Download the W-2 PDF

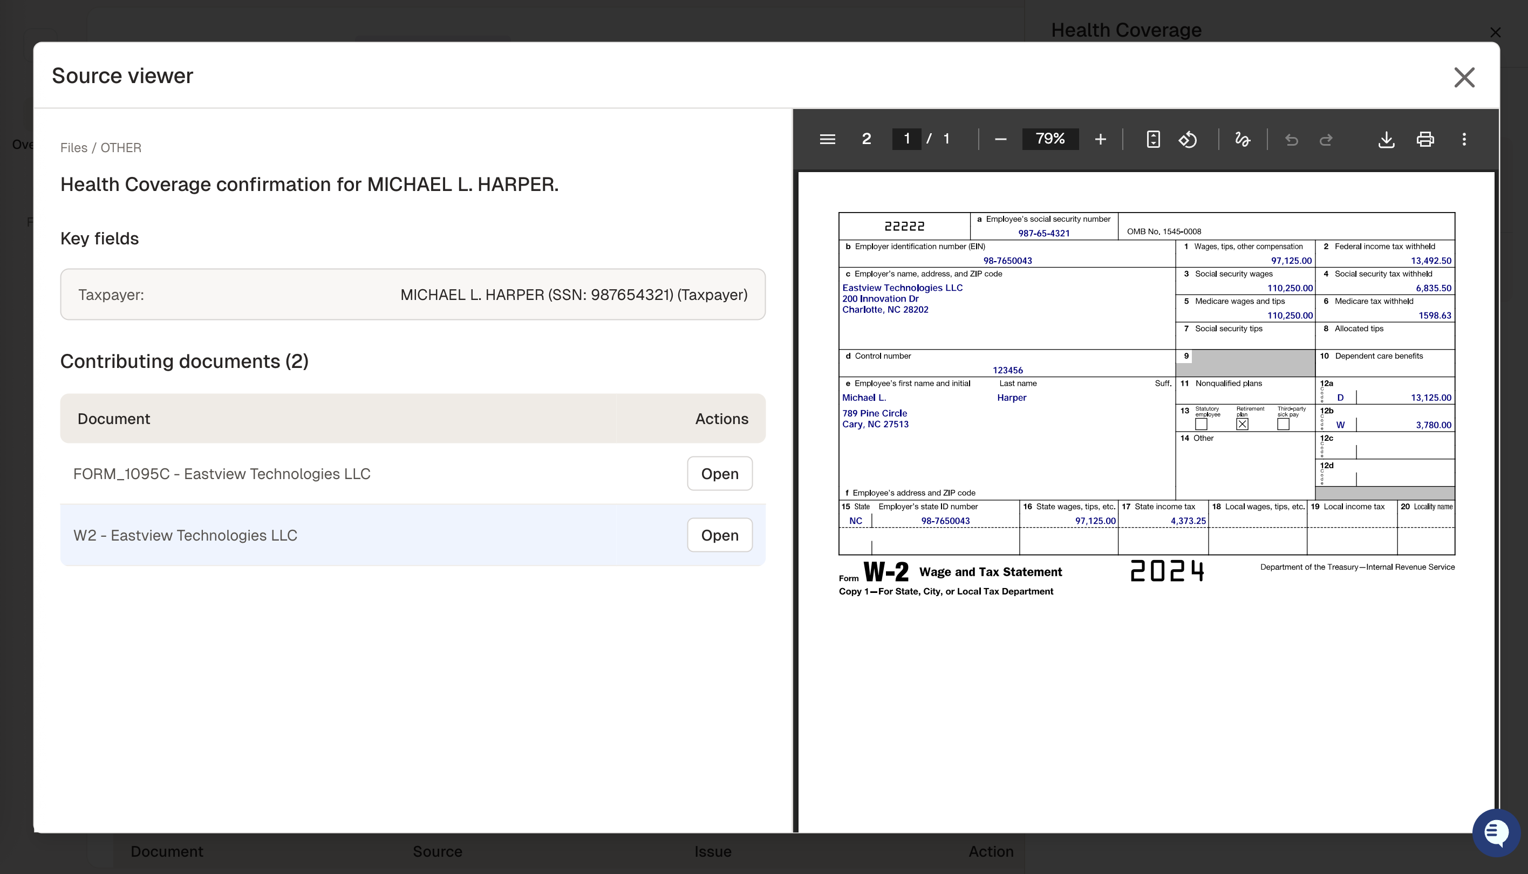(x=1386, y=139)
